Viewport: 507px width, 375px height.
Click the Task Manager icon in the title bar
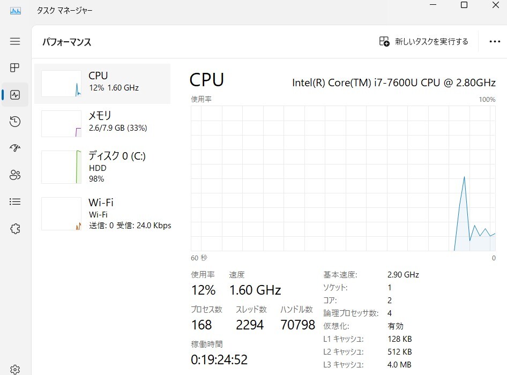click(x=14, y=10)
